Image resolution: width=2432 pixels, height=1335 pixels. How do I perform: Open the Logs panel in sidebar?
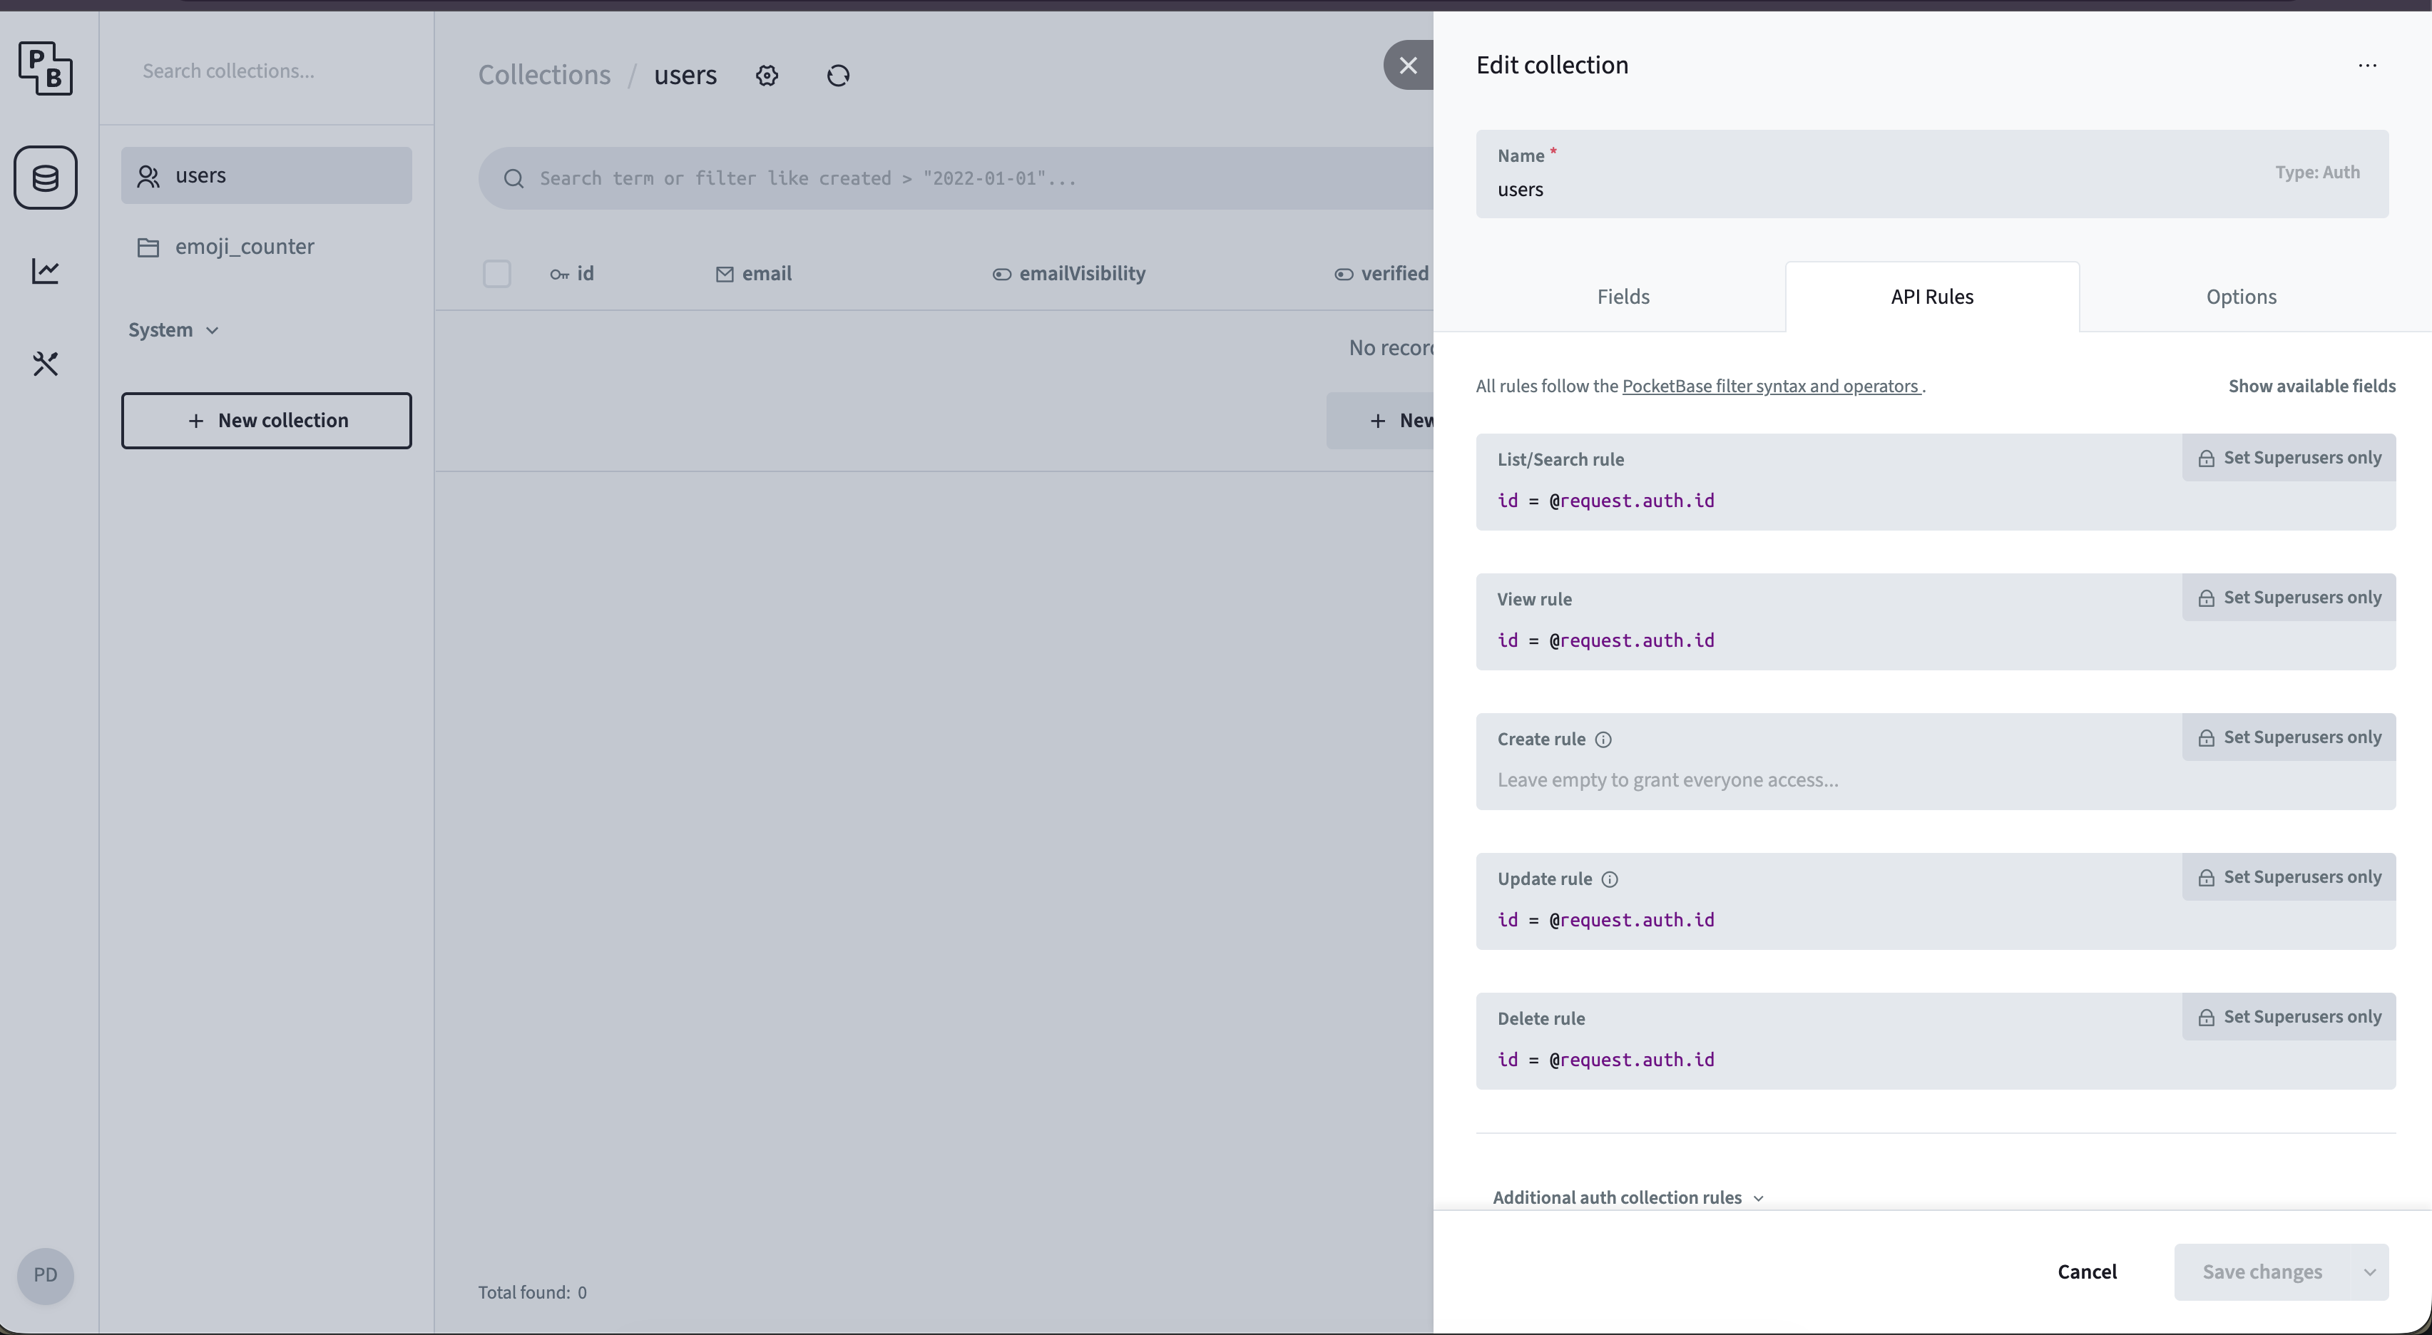pyautogui.click(x=46, y=271)
